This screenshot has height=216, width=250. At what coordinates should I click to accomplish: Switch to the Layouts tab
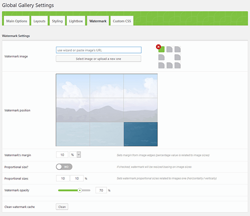39,21
